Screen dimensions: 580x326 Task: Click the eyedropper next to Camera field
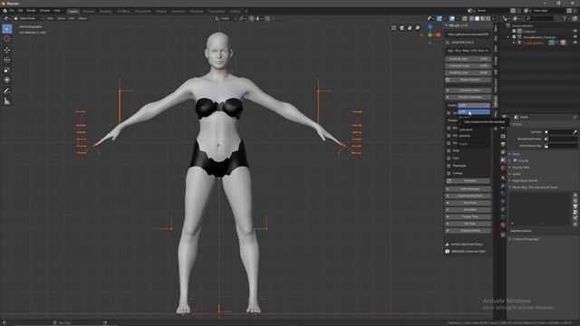(x=575, y=132)
